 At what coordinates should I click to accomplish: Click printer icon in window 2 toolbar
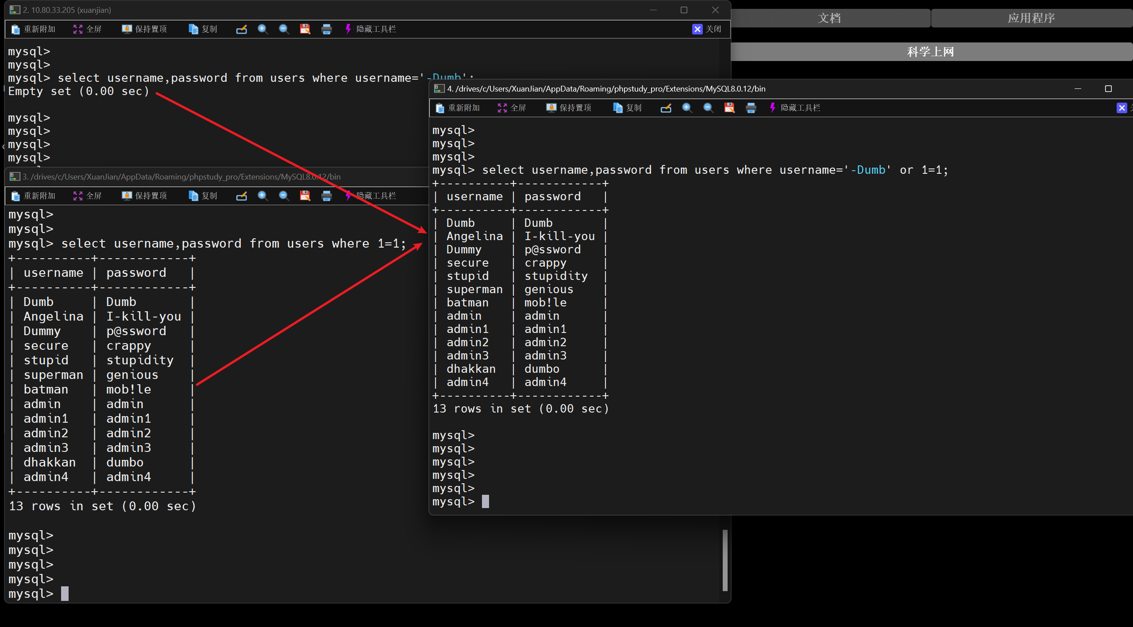[x=326, y=29]
